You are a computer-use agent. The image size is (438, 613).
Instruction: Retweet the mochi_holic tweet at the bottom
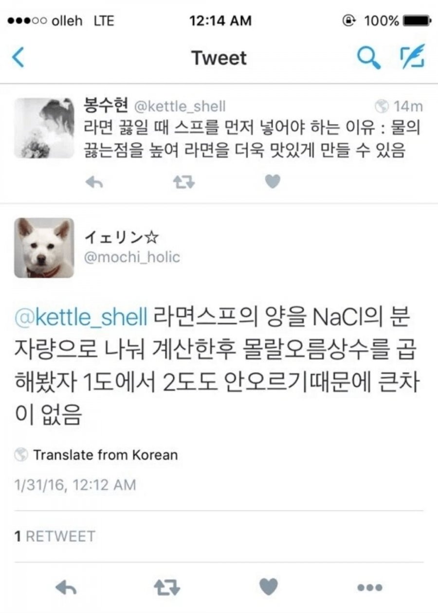point(167,587)
